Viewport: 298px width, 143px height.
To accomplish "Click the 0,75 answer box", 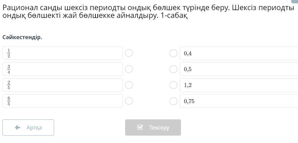I will coord(238,101).
